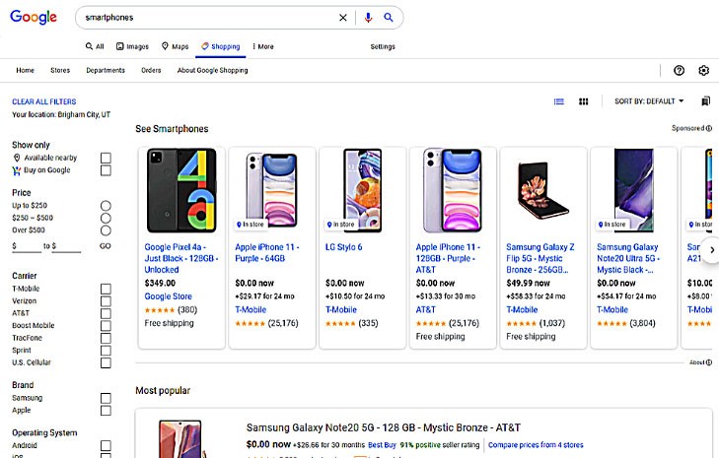Viewport: 719px width, 458px height.
Task: Open search Settings link
Action: point(383,46)
